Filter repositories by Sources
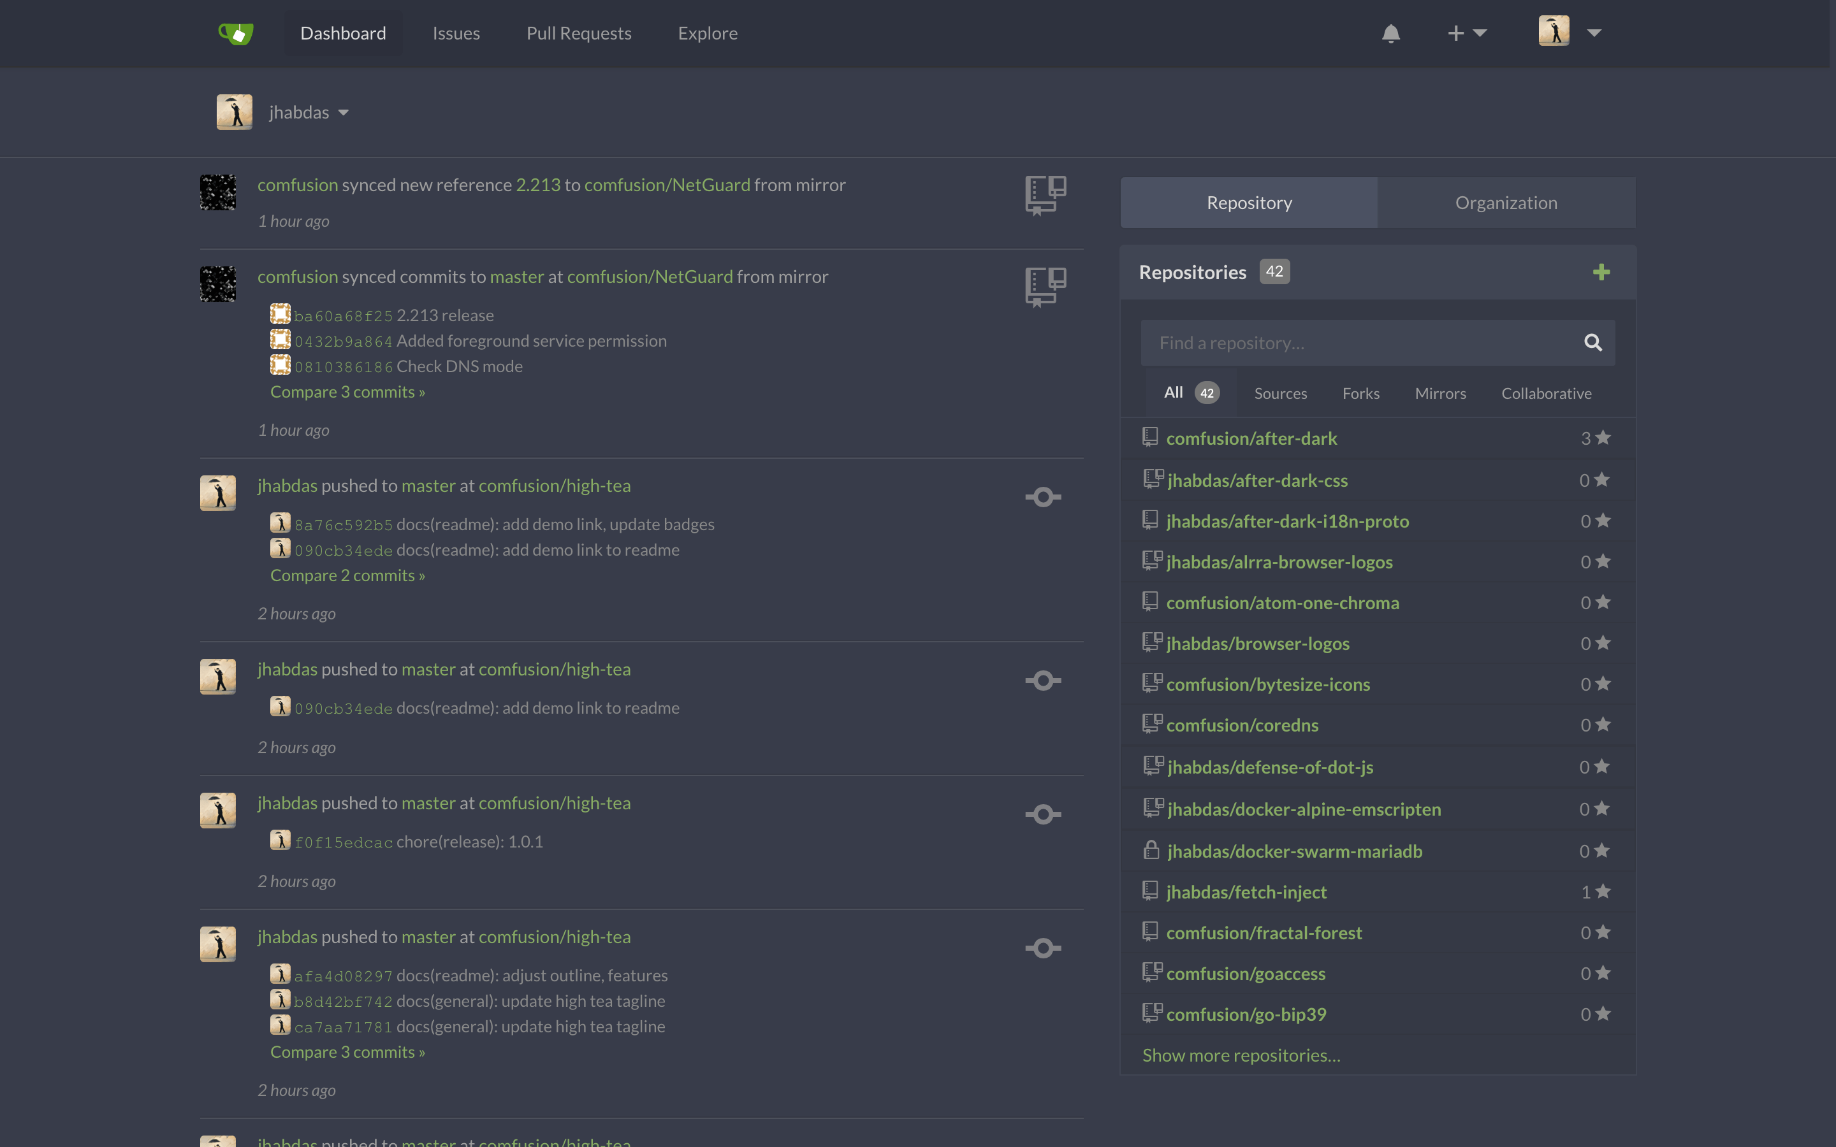The width and height of the screenshot is (1836, 1147). tap(1280, 393)
